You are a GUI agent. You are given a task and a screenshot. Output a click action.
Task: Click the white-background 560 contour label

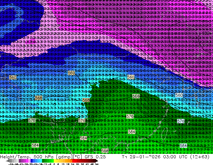pyautogui.click(x=179, y=95)
